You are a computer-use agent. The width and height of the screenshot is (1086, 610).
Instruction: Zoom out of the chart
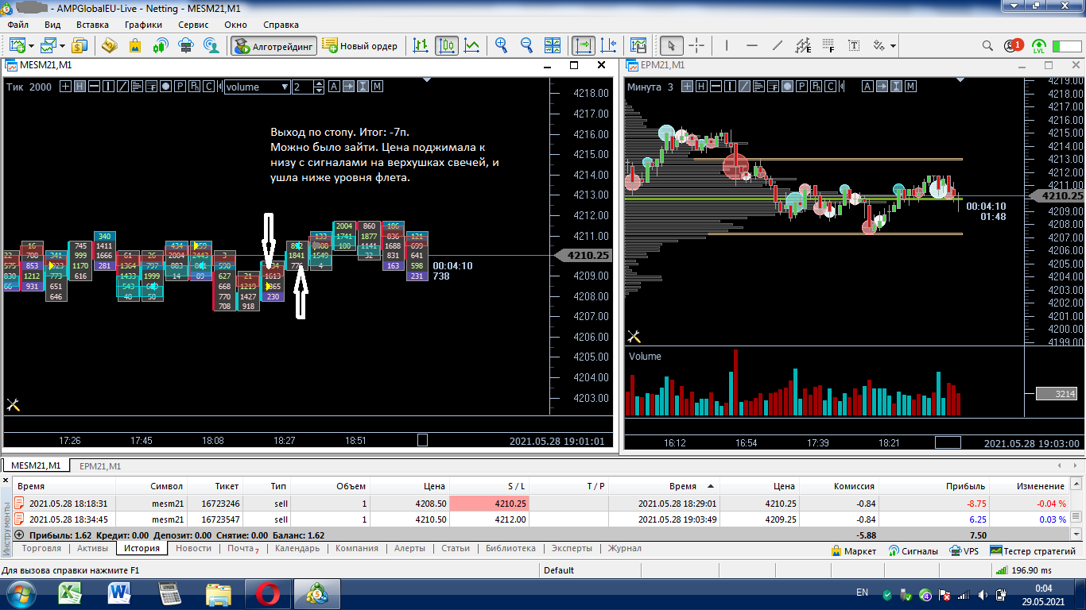click(526, 45)
